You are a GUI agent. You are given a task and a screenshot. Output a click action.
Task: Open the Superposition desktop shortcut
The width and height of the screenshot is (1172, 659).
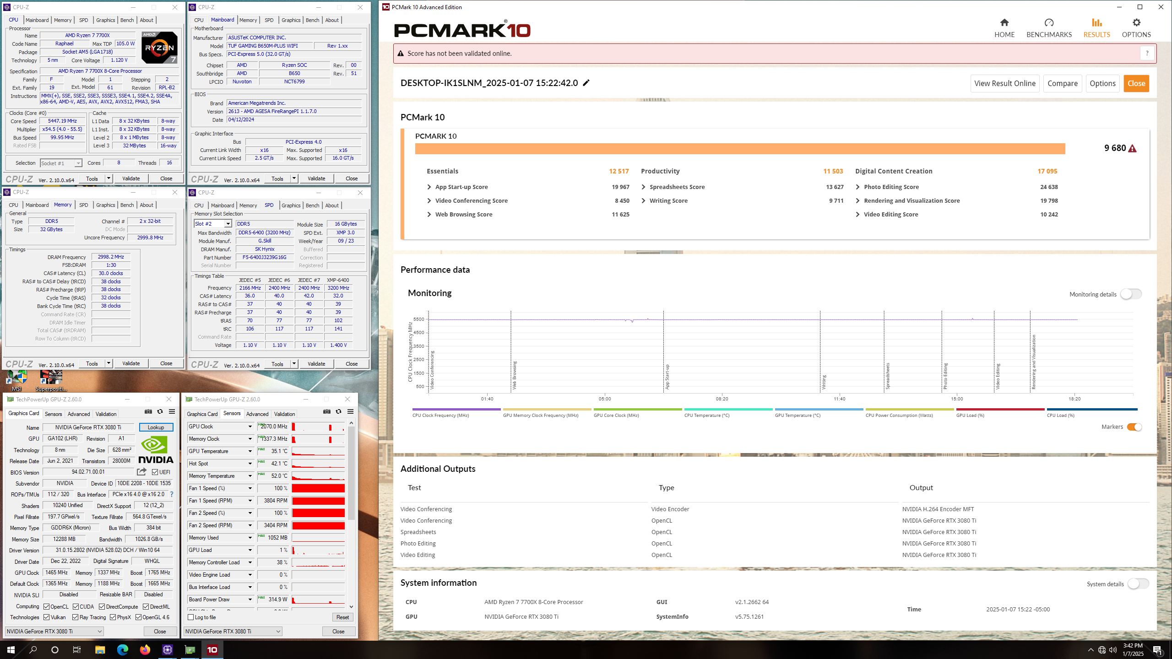(51, 381)
